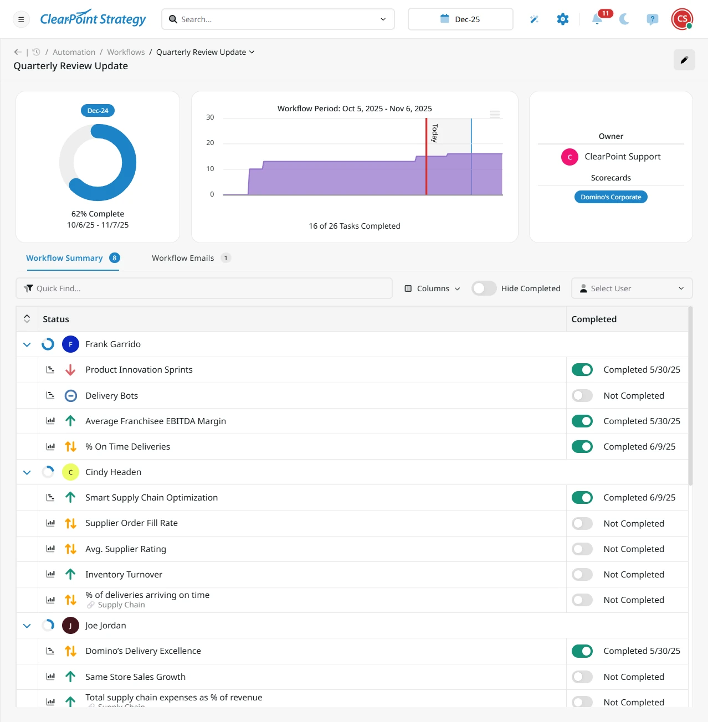Click in the top Search field

(x=277, y=19)
